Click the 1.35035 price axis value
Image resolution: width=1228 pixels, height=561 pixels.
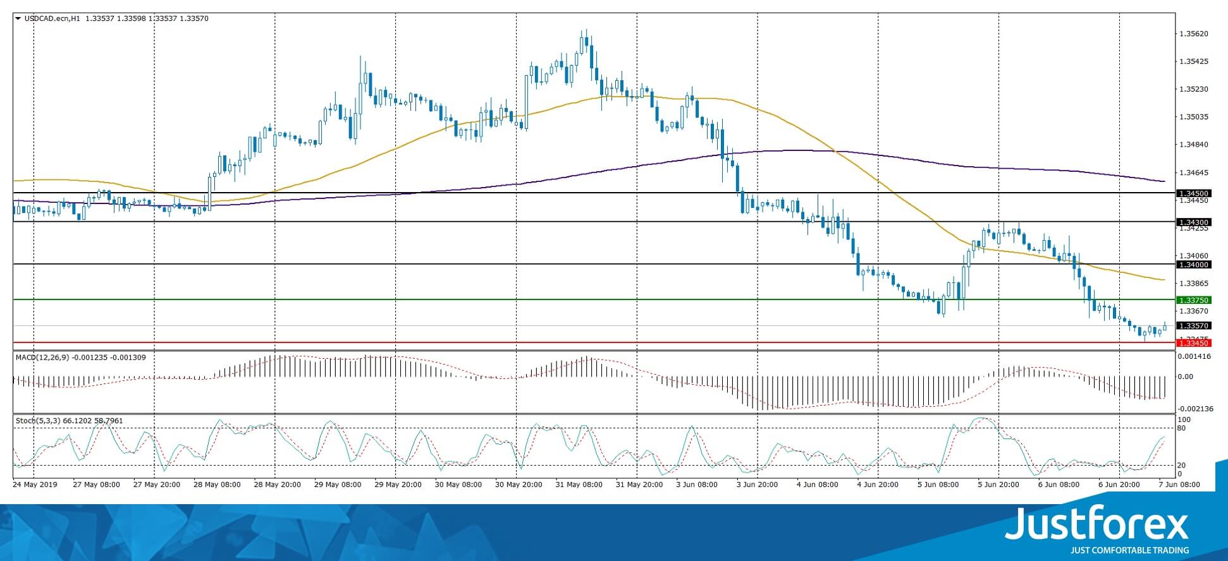tap(1194, 117)
